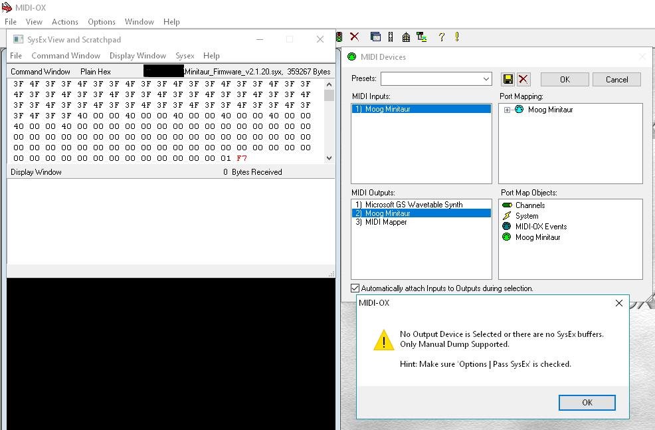Open the Presets dropdown list

(486, 79)
